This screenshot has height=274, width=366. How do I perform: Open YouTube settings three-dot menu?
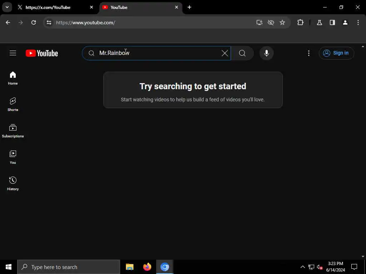[x=308, y=53]
